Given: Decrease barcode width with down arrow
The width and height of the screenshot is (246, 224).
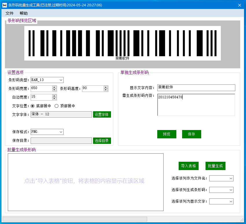Looking at the screenshot, I should (54, 90).
